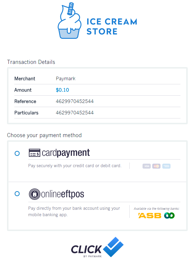Click the Visa card logo

pyautogui.click(x=147, y=166)
